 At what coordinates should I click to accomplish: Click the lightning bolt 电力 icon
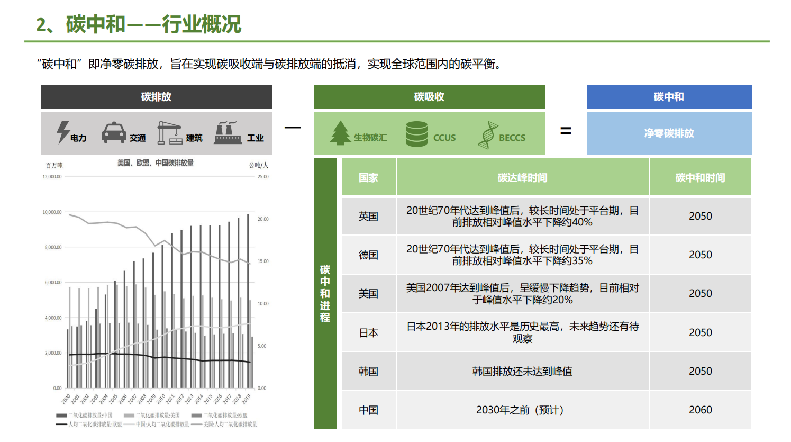click(x=63, y=132)
